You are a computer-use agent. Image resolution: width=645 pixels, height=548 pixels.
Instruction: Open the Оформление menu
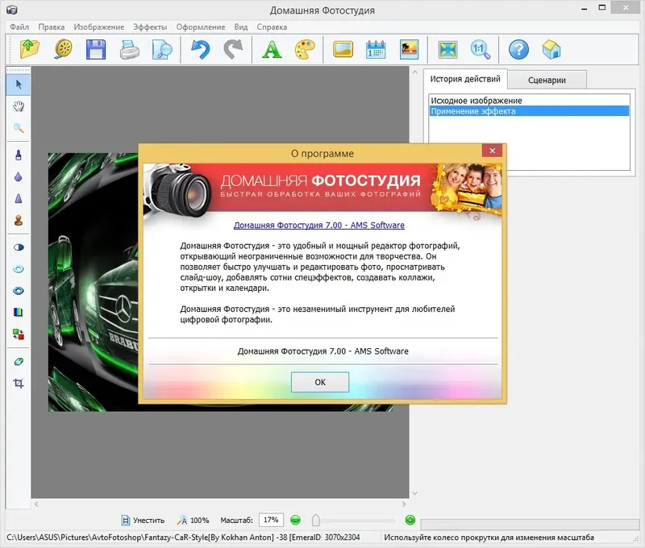[201, 27]
